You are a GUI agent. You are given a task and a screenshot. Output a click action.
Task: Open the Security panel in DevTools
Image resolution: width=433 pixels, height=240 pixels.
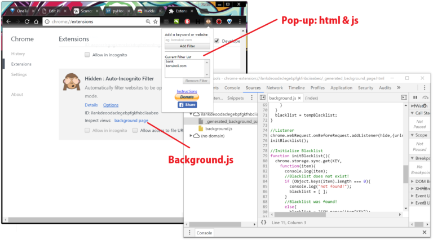point(365,88)
